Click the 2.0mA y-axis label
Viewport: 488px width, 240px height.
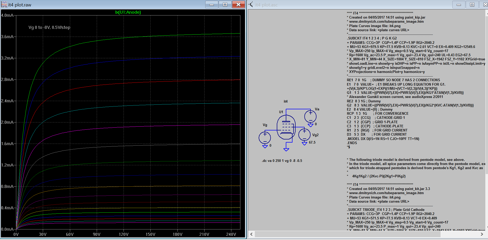tap(7, 122)
